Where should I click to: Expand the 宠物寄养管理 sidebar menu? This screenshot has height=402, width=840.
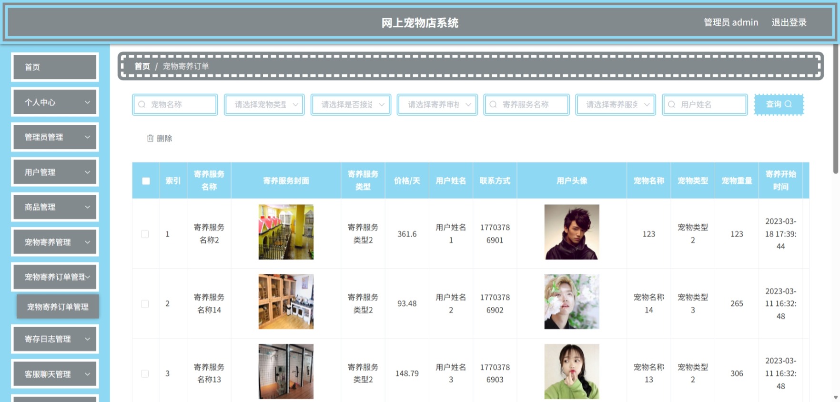55,242
